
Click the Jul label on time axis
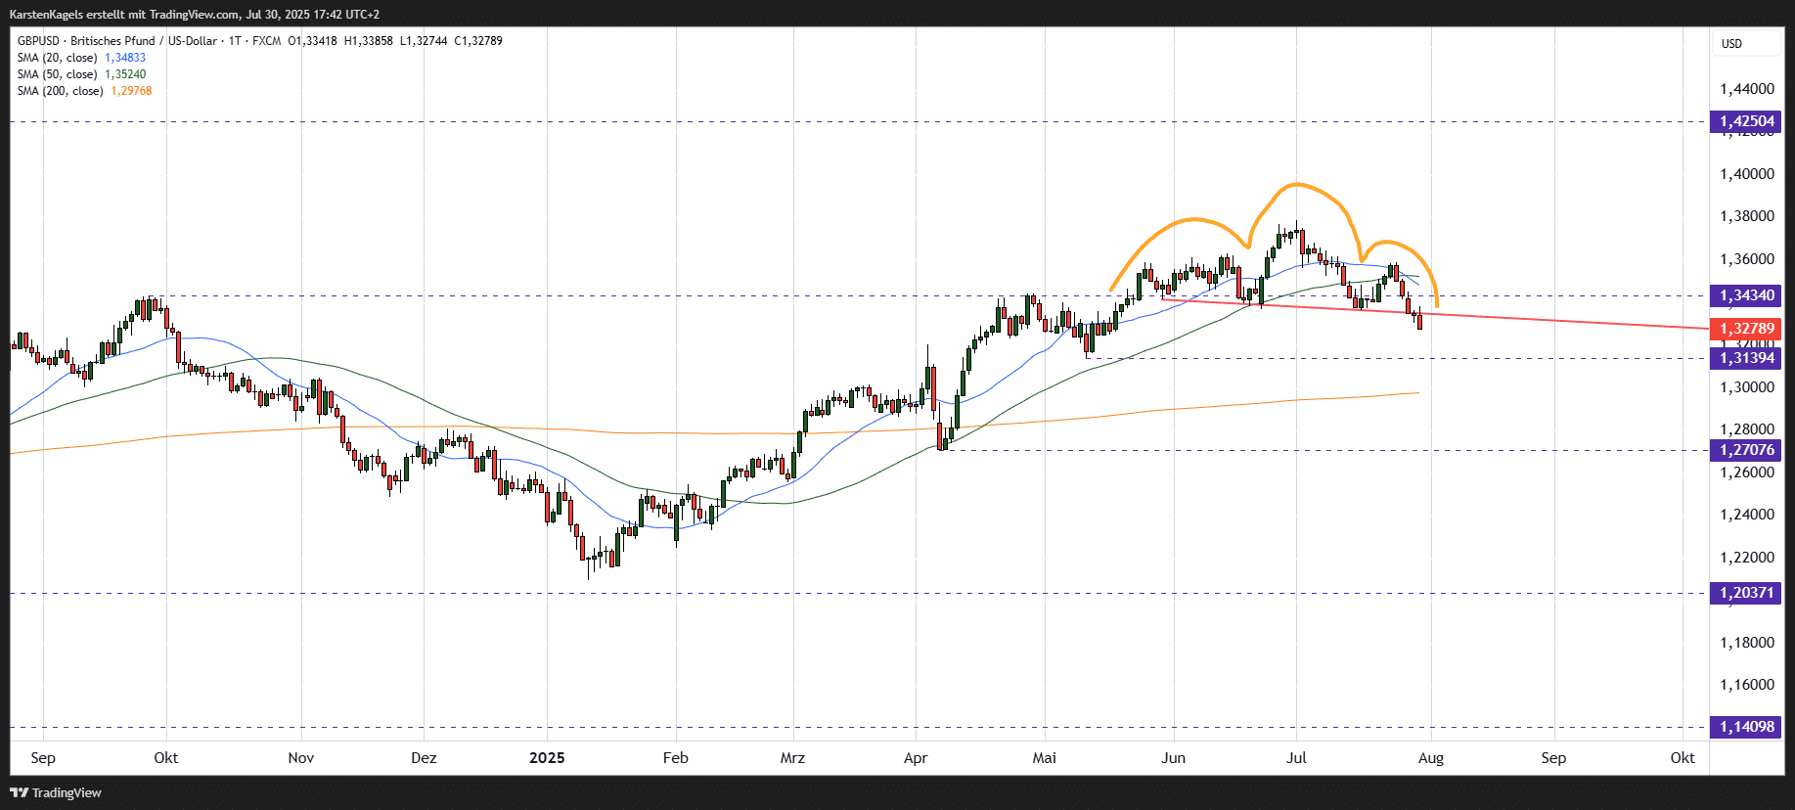pos(1296,757)
